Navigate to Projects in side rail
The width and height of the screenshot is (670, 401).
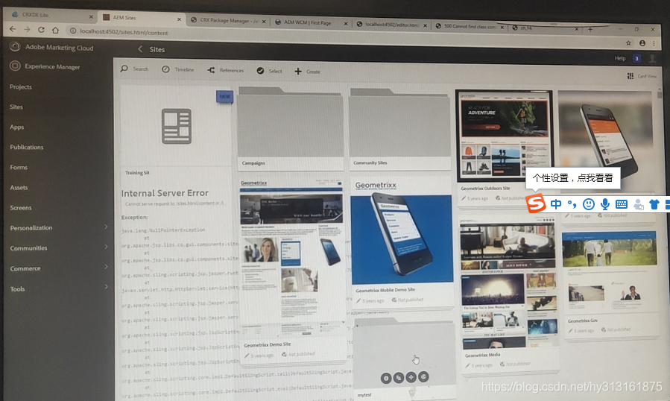[21, 86]
